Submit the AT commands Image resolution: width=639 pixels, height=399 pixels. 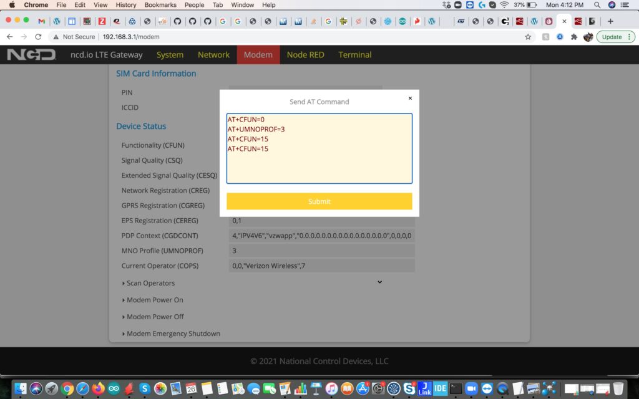coord(319,201)
